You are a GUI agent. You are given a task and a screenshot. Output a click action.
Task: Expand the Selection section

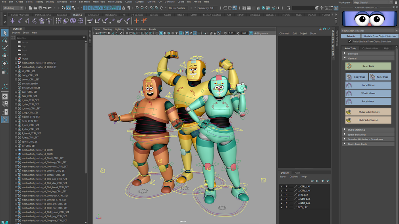click(x=368, y=54)
